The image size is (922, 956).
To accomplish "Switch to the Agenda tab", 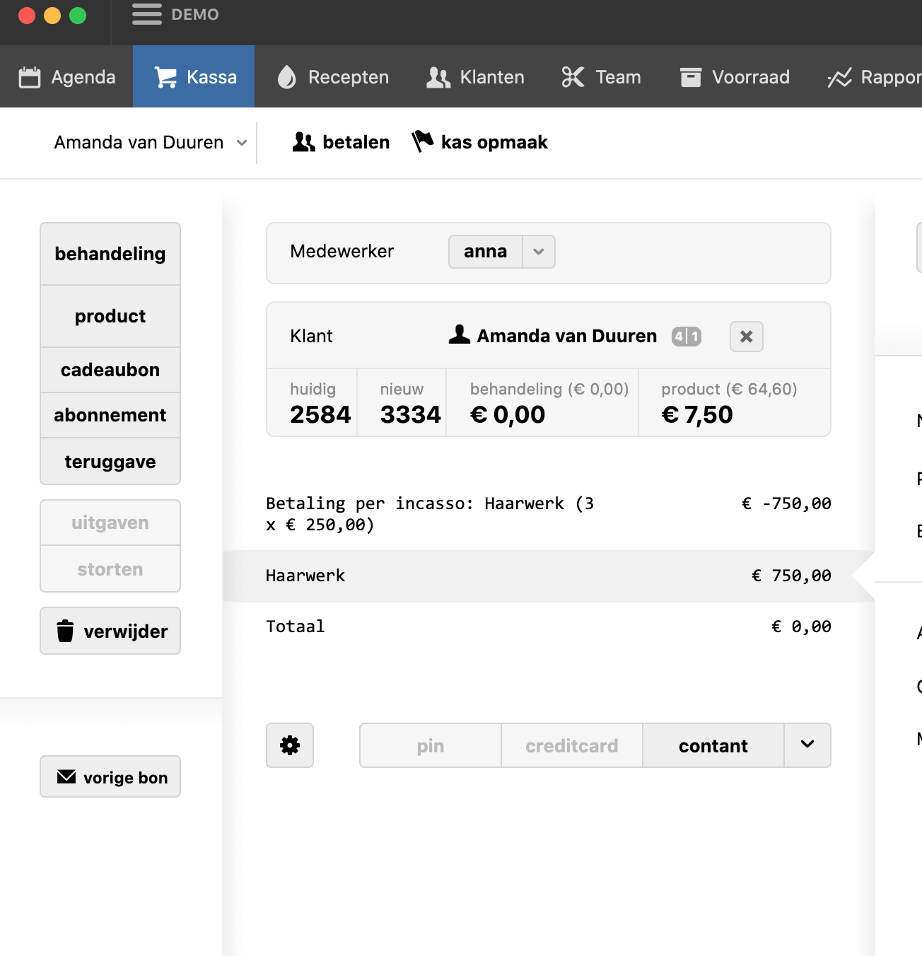I will (67, 77).
